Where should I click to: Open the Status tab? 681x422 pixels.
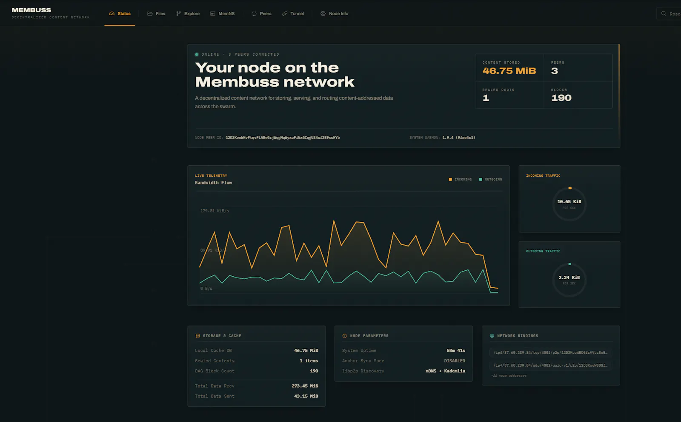point(120,14)
